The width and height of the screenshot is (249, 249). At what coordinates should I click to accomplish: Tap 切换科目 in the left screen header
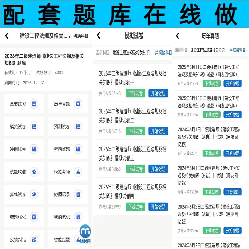pos(81,36)
